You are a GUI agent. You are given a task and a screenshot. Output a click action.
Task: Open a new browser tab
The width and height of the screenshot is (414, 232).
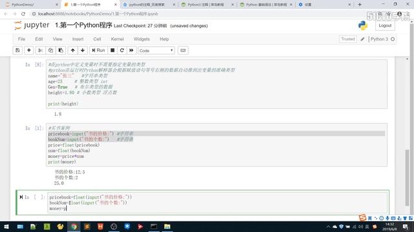360,5
